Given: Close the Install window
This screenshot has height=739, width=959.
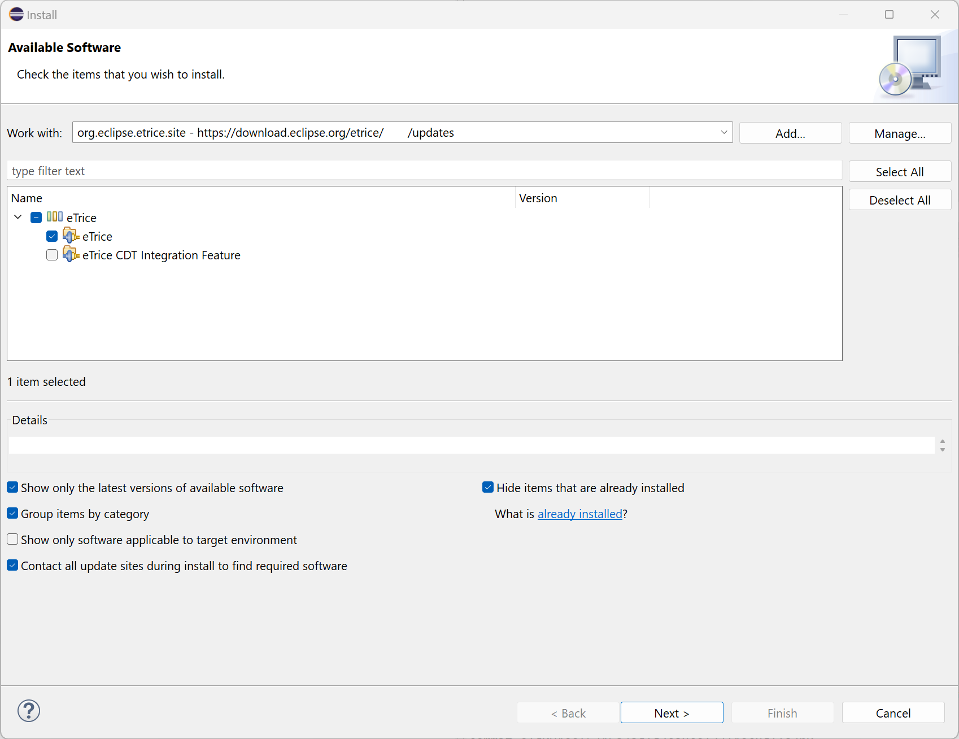Looking at the screenshot, I should coord(935,14).
